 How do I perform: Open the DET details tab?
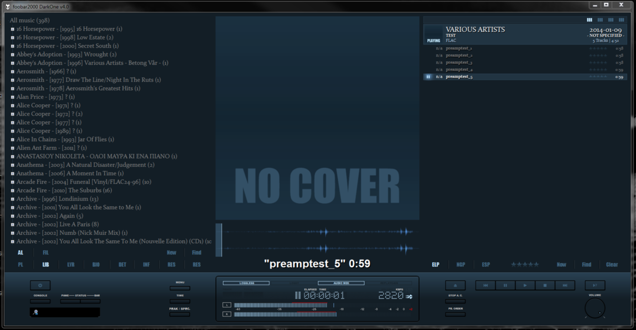click(122, 265)
